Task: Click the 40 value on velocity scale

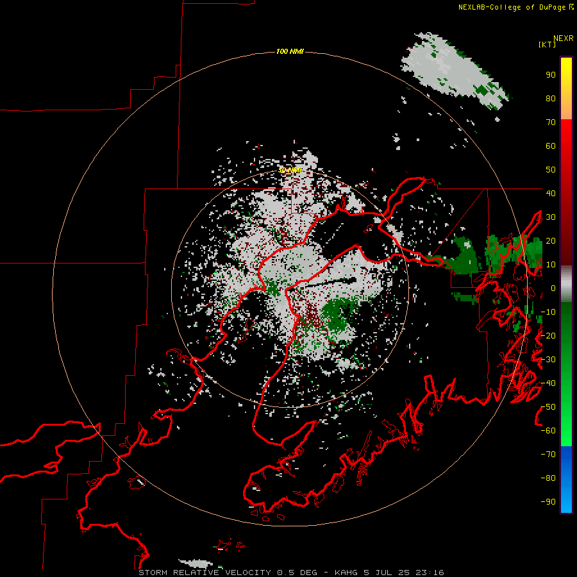Action: click(x=551, y=194)
